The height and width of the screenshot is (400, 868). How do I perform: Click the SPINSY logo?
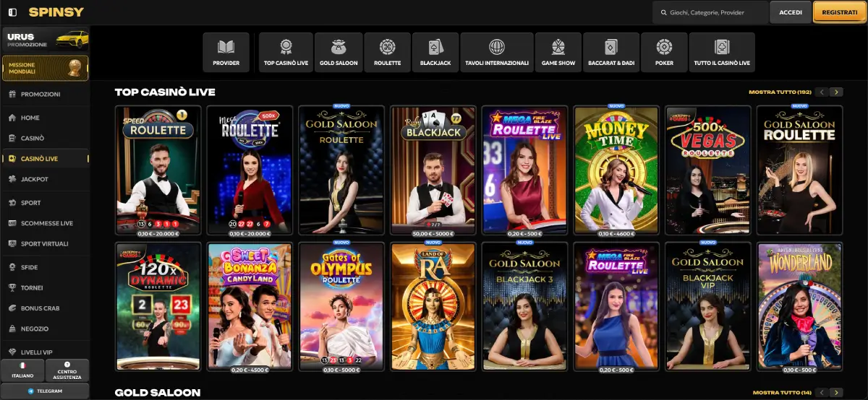pyautogui.click(x=56, y=12)
